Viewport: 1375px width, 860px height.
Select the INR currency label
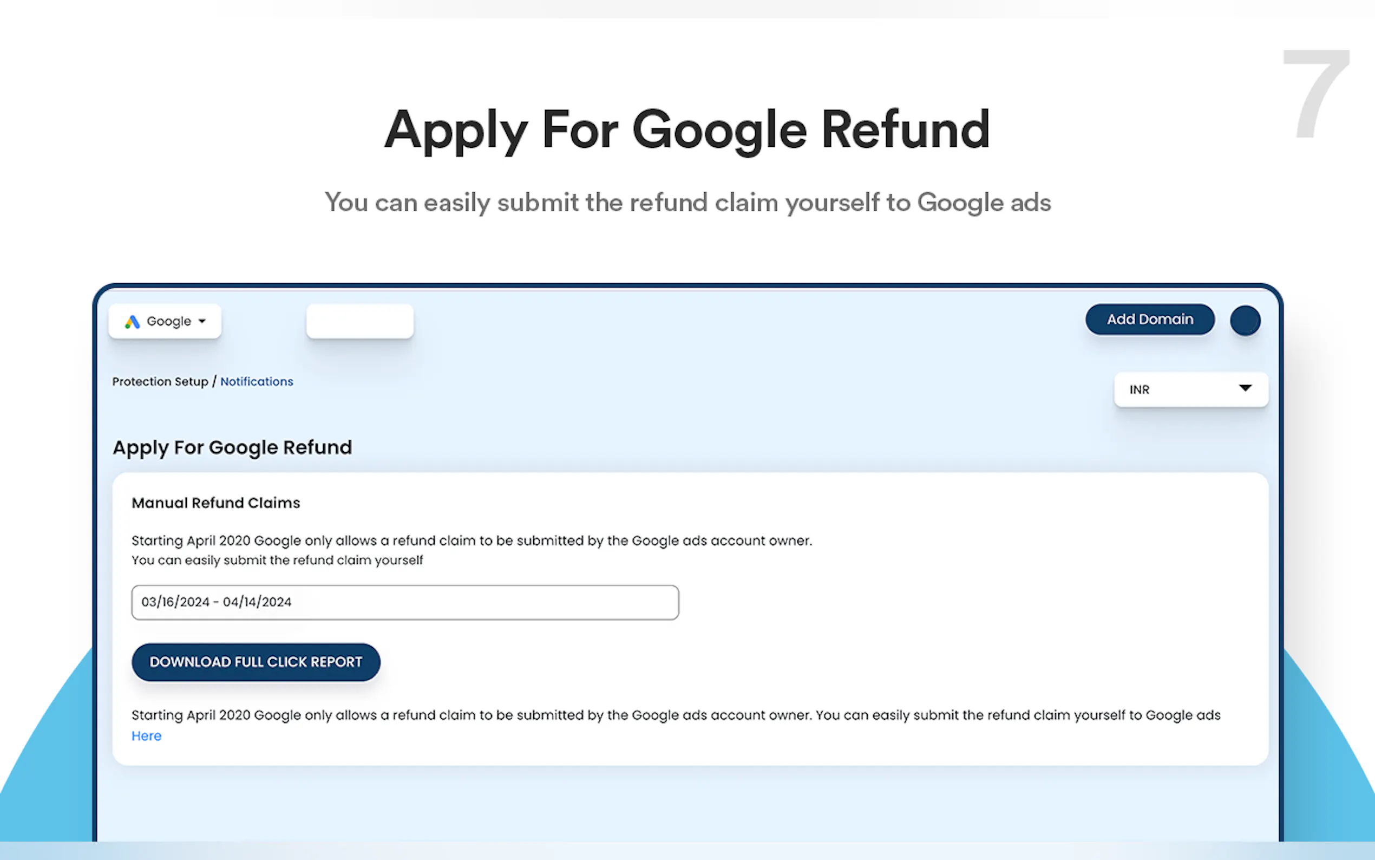tap(1139, 389)
